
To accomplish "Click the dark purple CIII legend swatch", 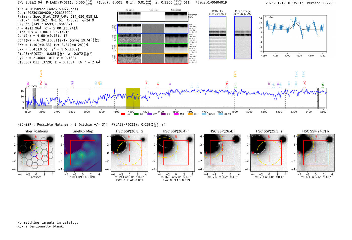I will tap(163, 114).
